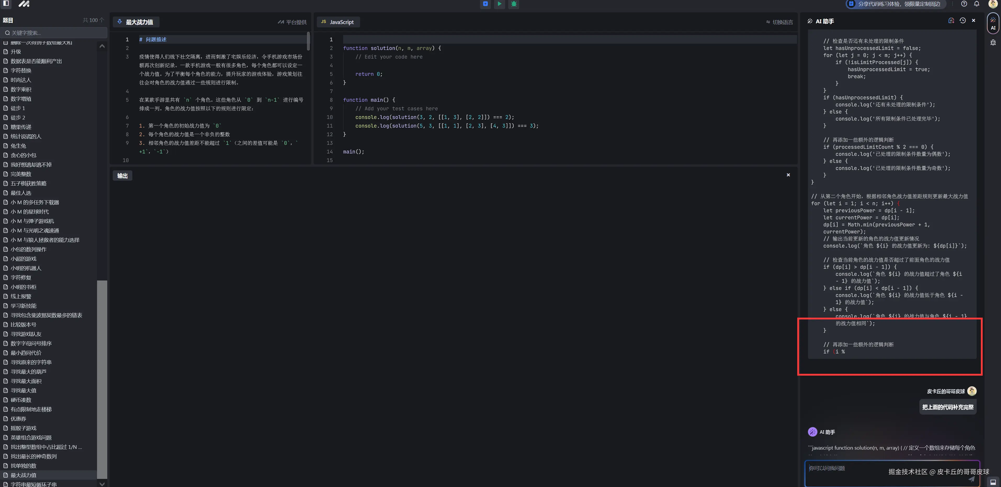Open notifications bell icon
The width and height of the screenshot is (1001, 487).
pos(976,4)
